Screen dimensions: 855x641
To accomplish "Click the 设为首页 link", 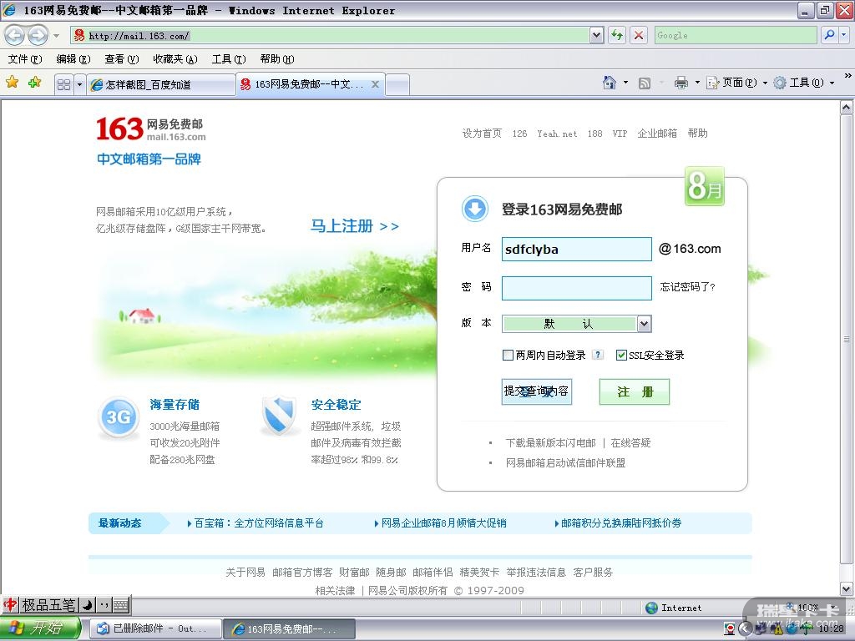I will [x=482, y=134].
